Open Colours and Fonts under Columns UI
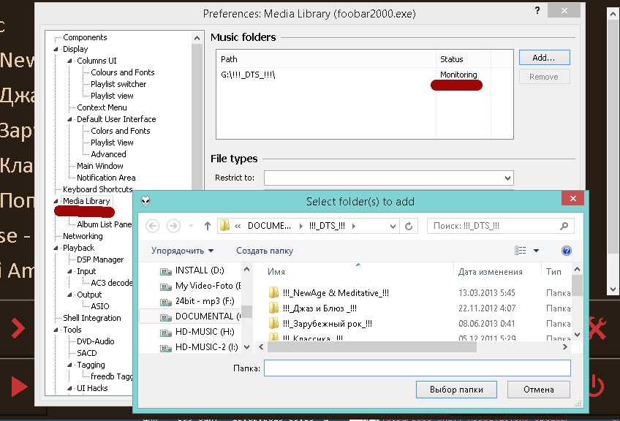620x421 pixels. pyautogui.click(x=123, y=72)
